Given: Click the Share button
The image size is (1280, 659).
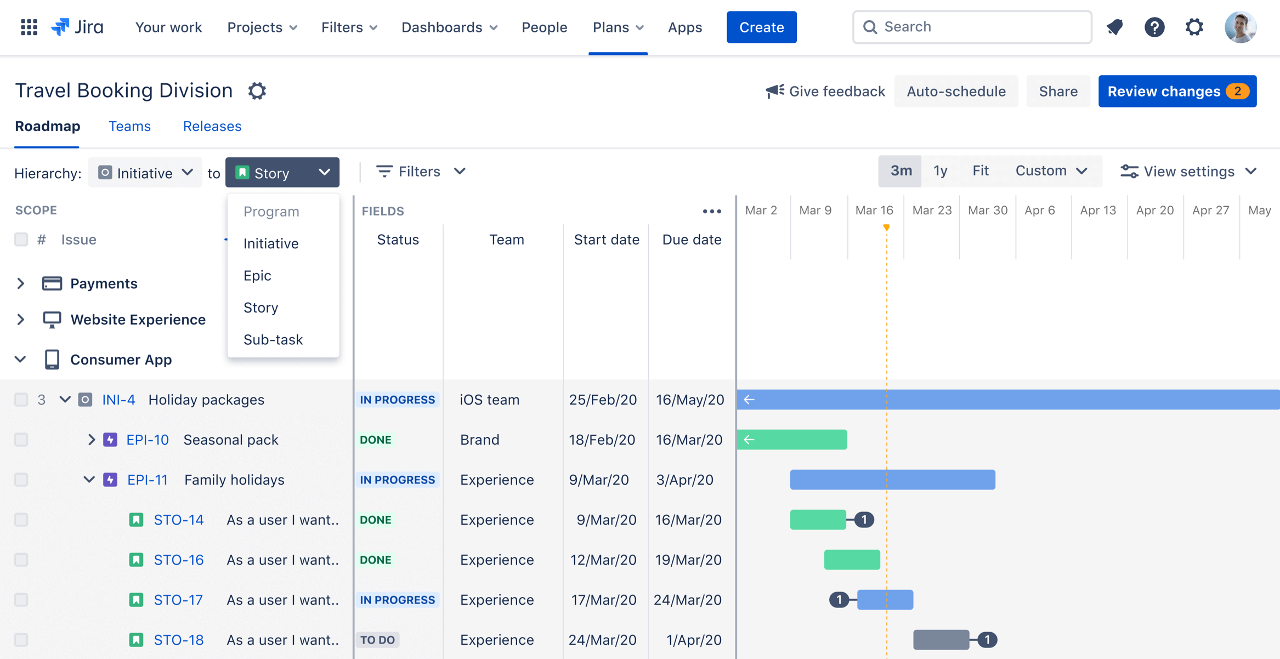Looking at the screenshot, I should [x=1057, y=92].
